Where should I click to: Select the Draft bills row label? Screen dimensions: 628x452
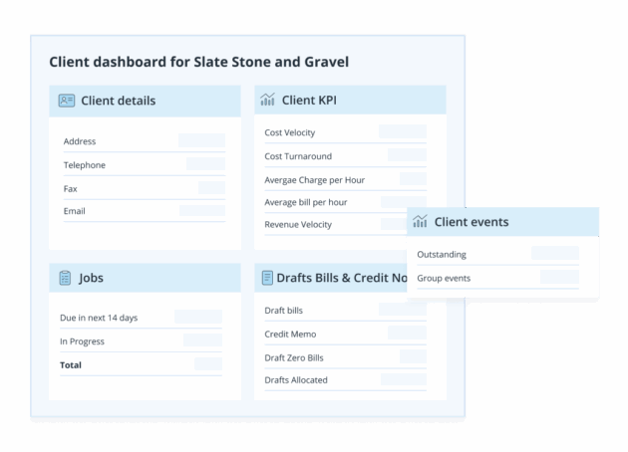pyautogui.click(x=283, y=311)
